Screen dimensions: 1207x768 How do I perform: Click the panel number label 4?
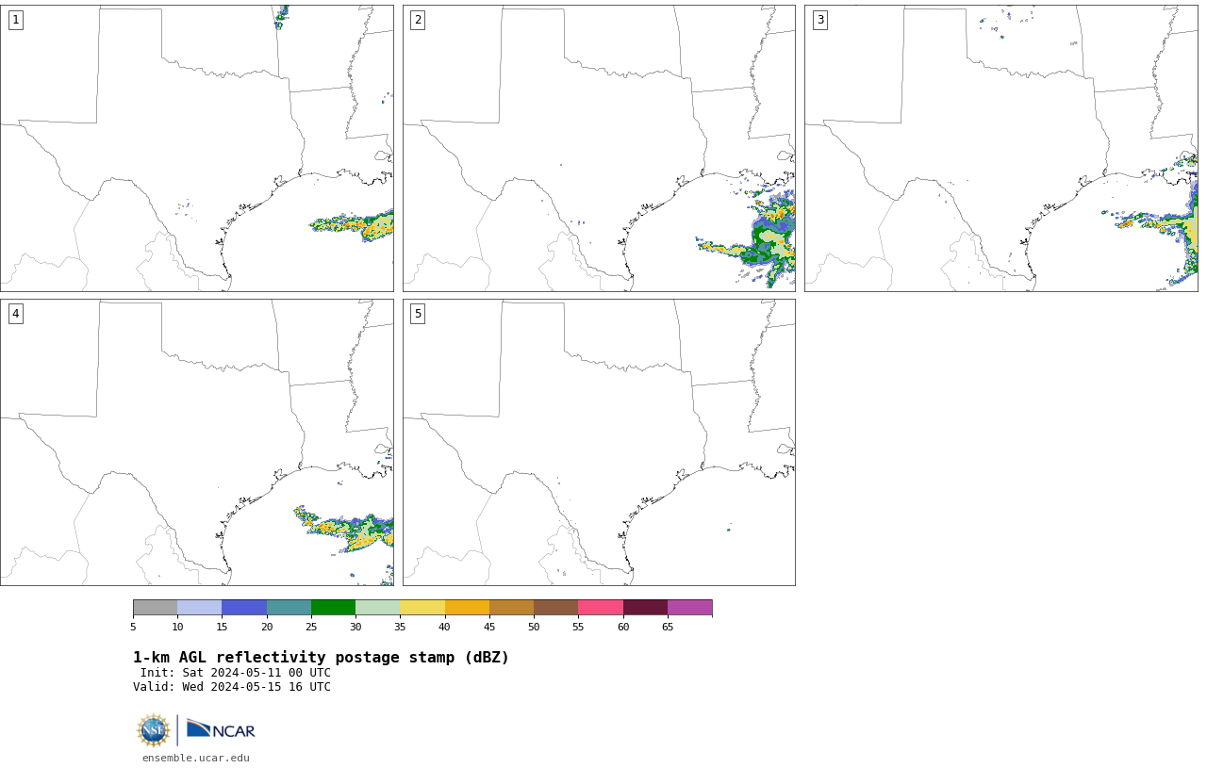[15, 314]
